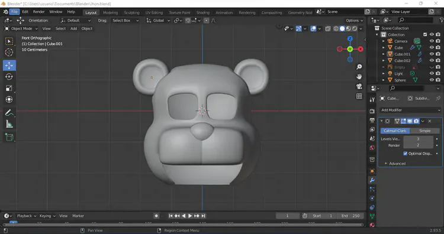
Task: Toggle modifier edit mode display button
Action: point(403,121)
